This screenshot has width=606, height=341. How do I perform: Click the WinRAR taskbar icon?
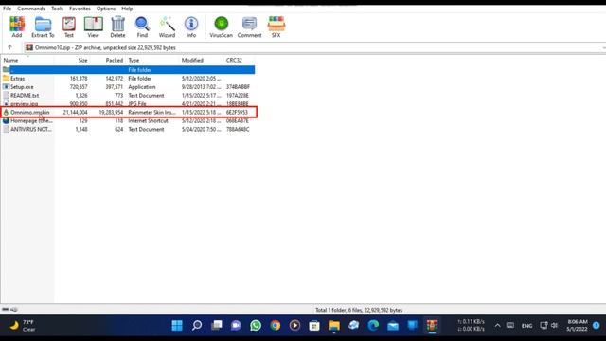432,326
